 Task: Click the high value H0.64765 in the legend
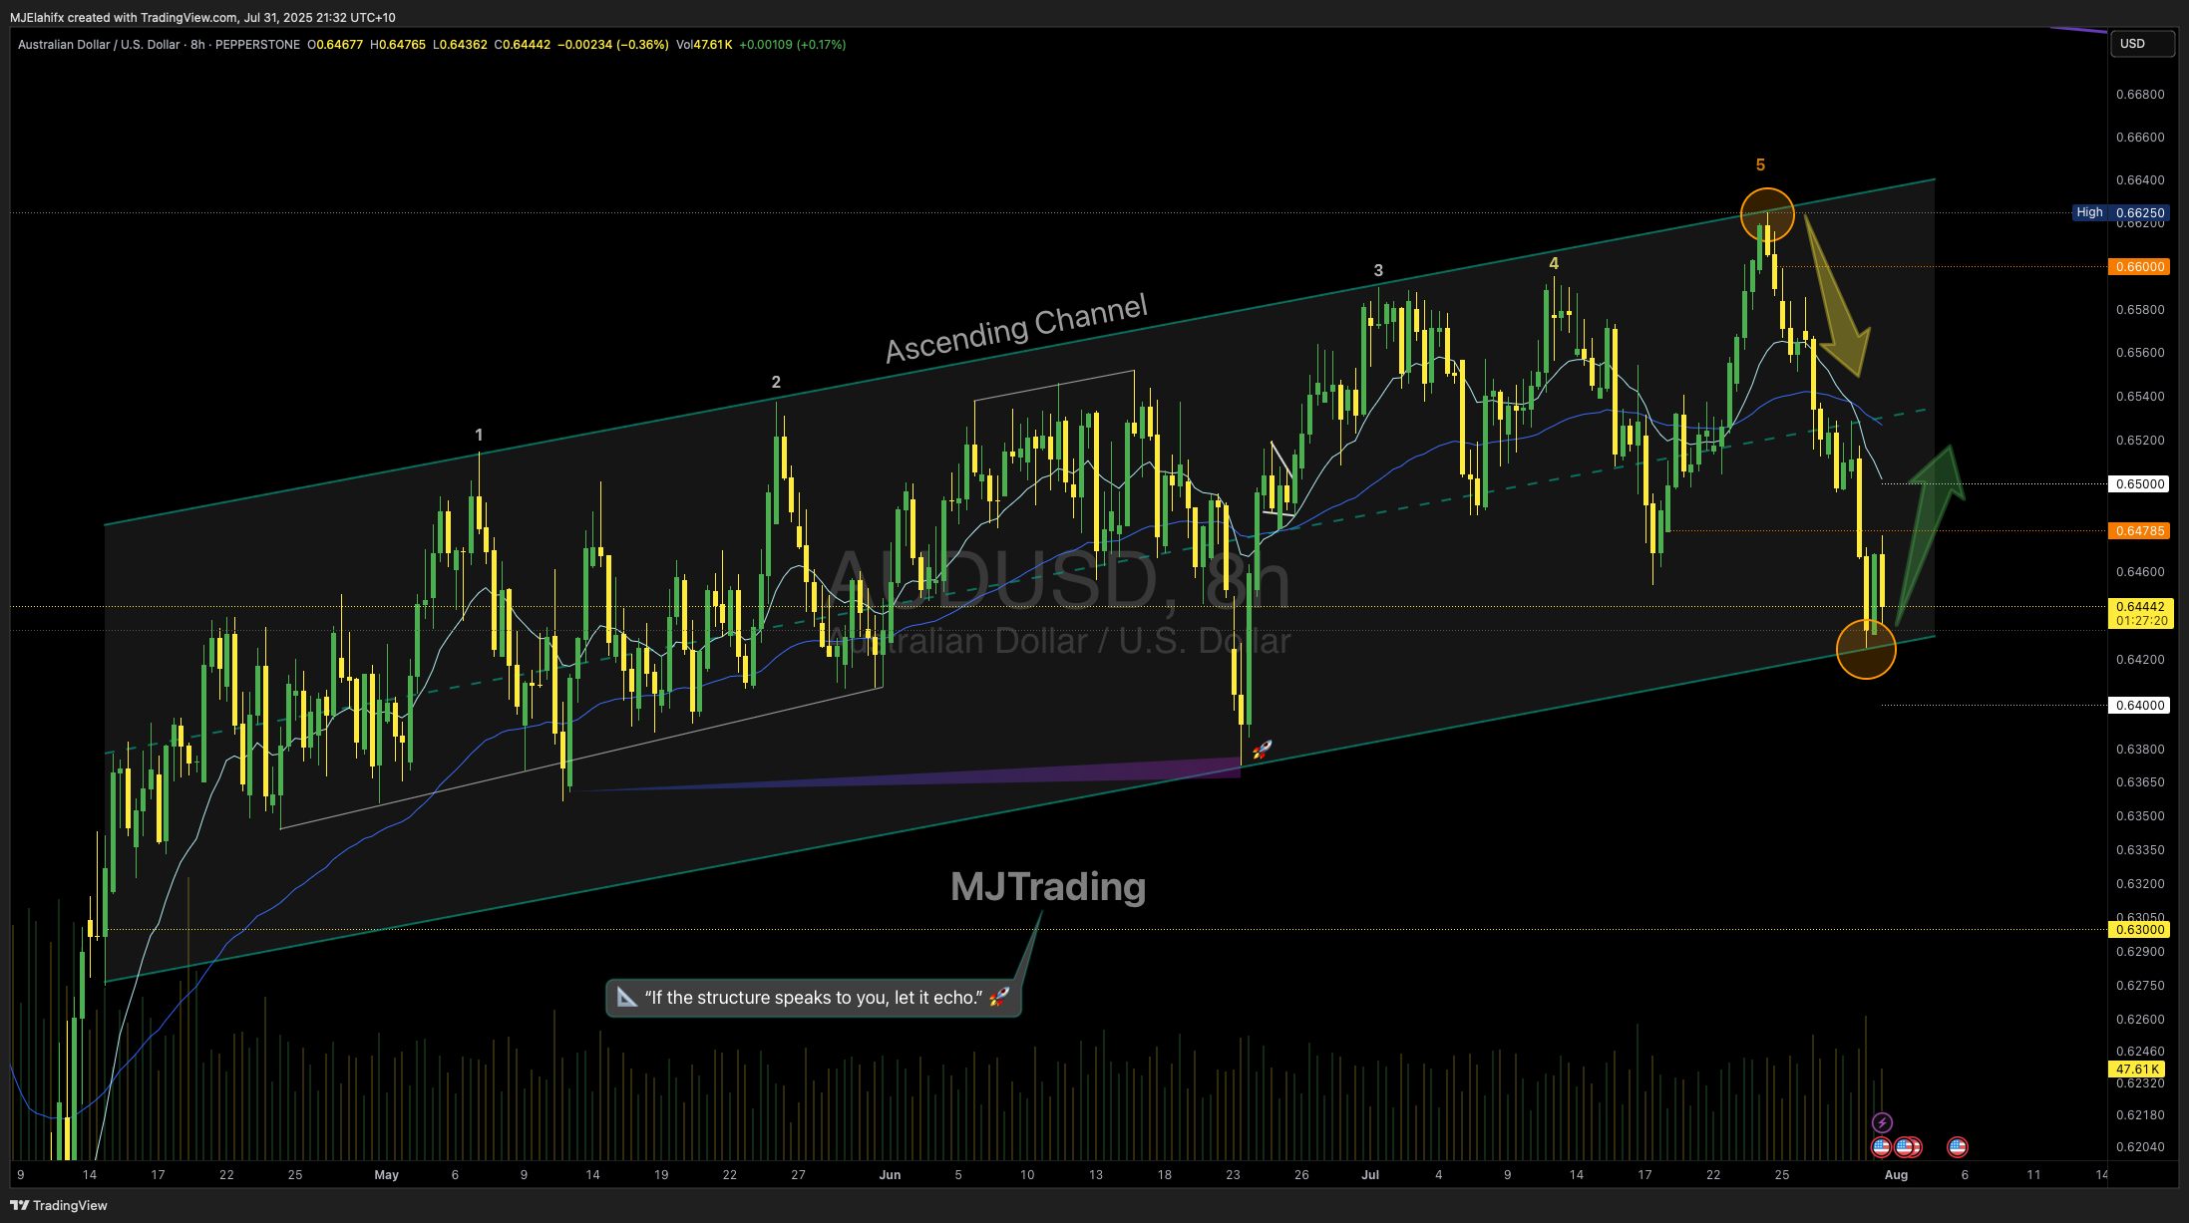pos(398,45)
